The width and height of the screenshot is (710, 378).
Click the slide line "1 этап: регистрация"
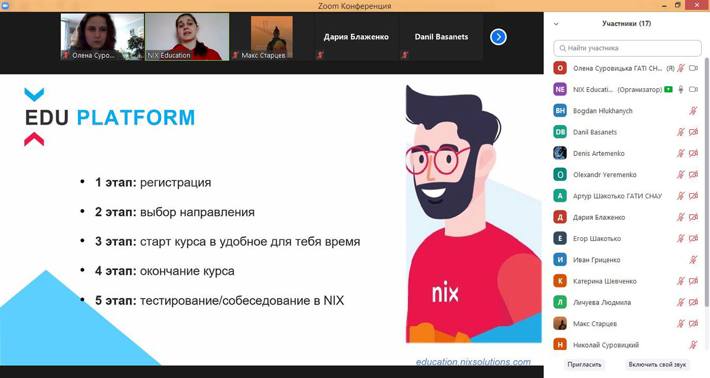(x=153, y=183)
